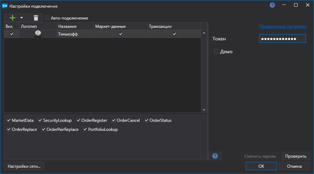Viewport: 314px width, 174px height.
Task: Click the Отмена button
Action: pos(294,166)
